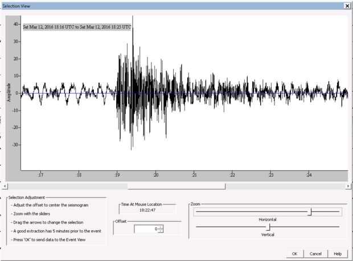The height and width of the screenshot is (261, 353).
Task: Click the Horizontal slider track at far left
Action: point(199,212)
